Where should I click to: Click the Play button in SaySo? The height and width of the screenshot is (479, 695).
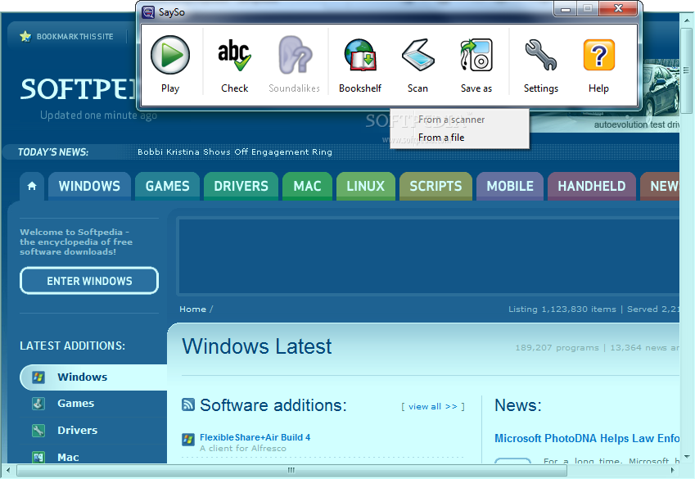tap(170, 65)
